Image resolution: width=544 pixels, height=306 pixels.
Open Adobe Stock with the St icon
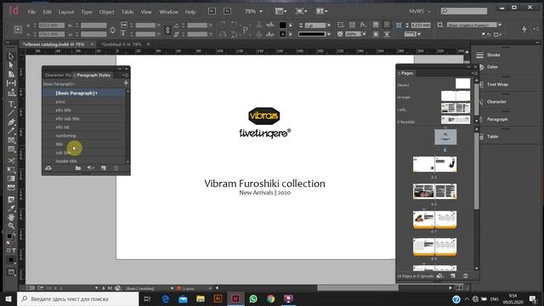pos(227,11)
